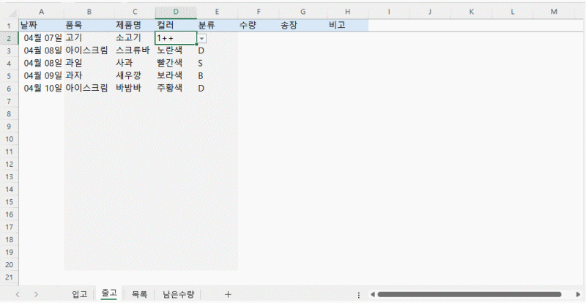Select the column D header
The height and width of the screenshot is (303, 586).
(176, 12)
